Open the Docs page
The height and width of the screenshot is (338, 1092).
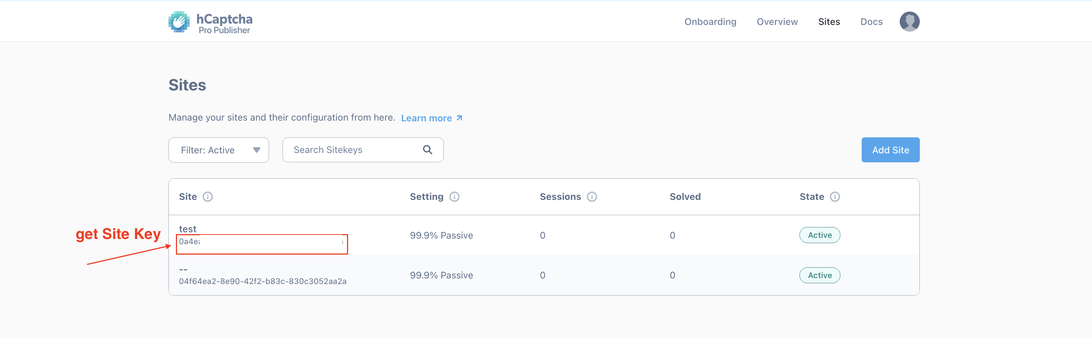[x=871, y=22]
